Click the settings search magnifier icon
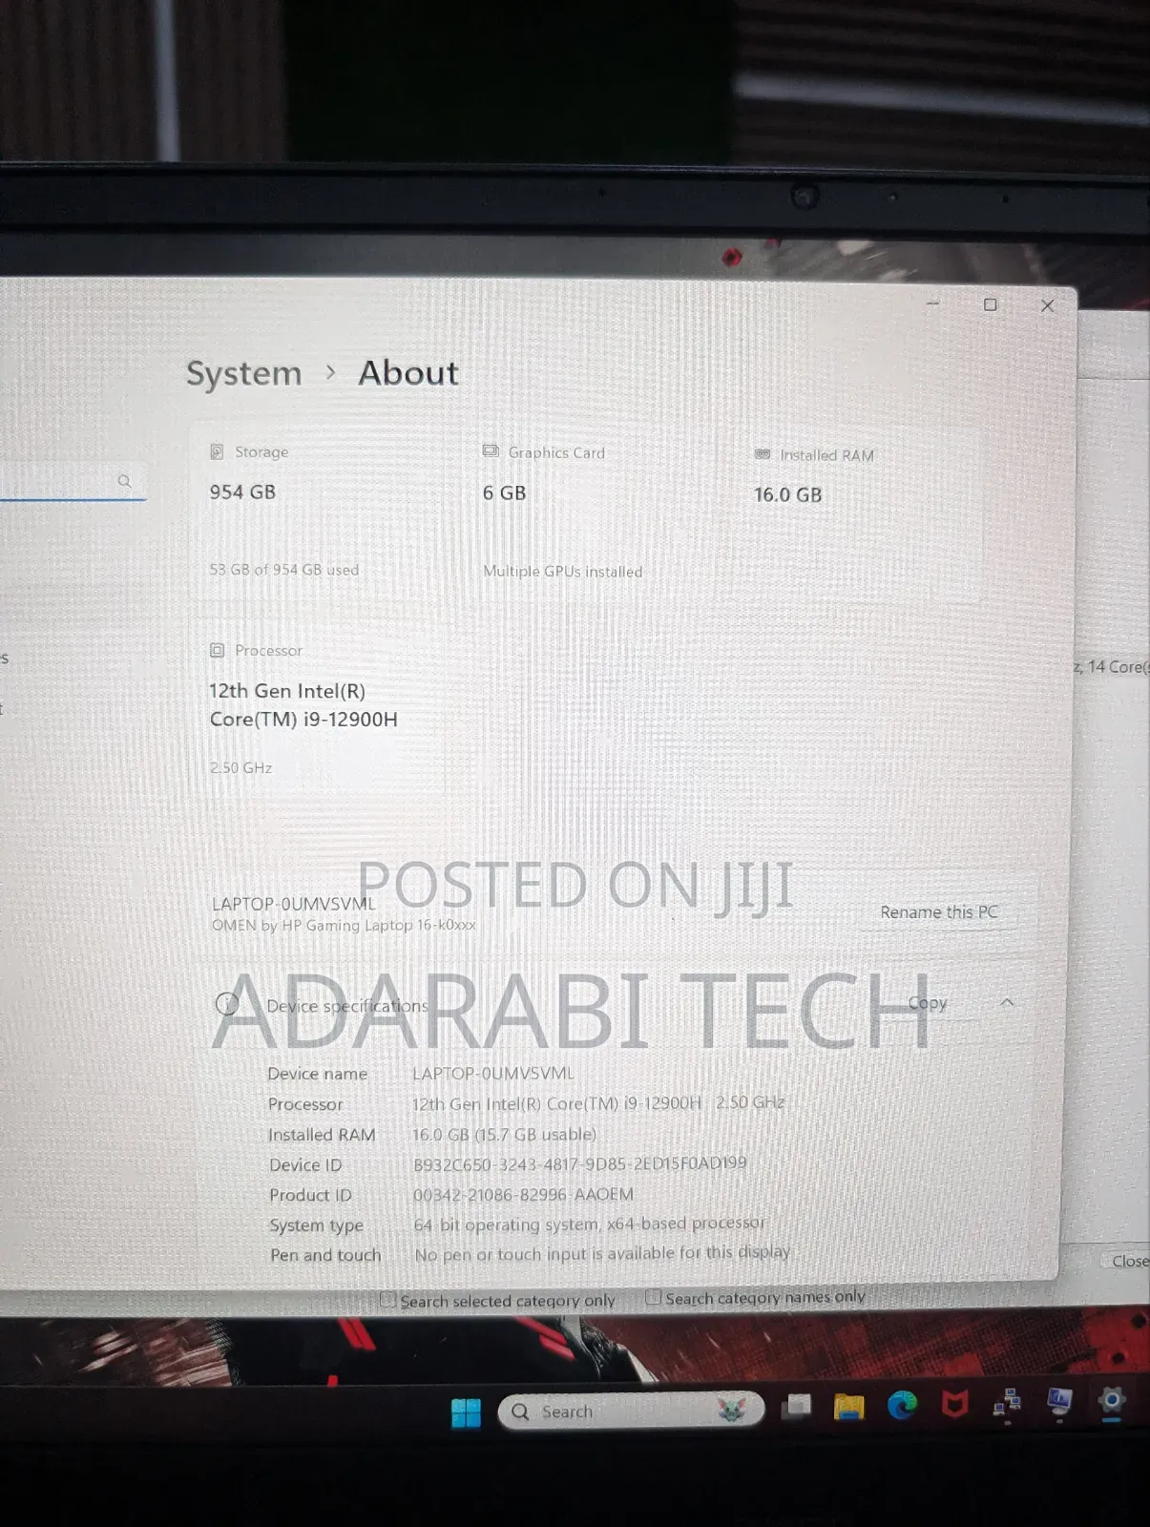The height and width of the screenshot is (1527, 1150). click(125, 481)
